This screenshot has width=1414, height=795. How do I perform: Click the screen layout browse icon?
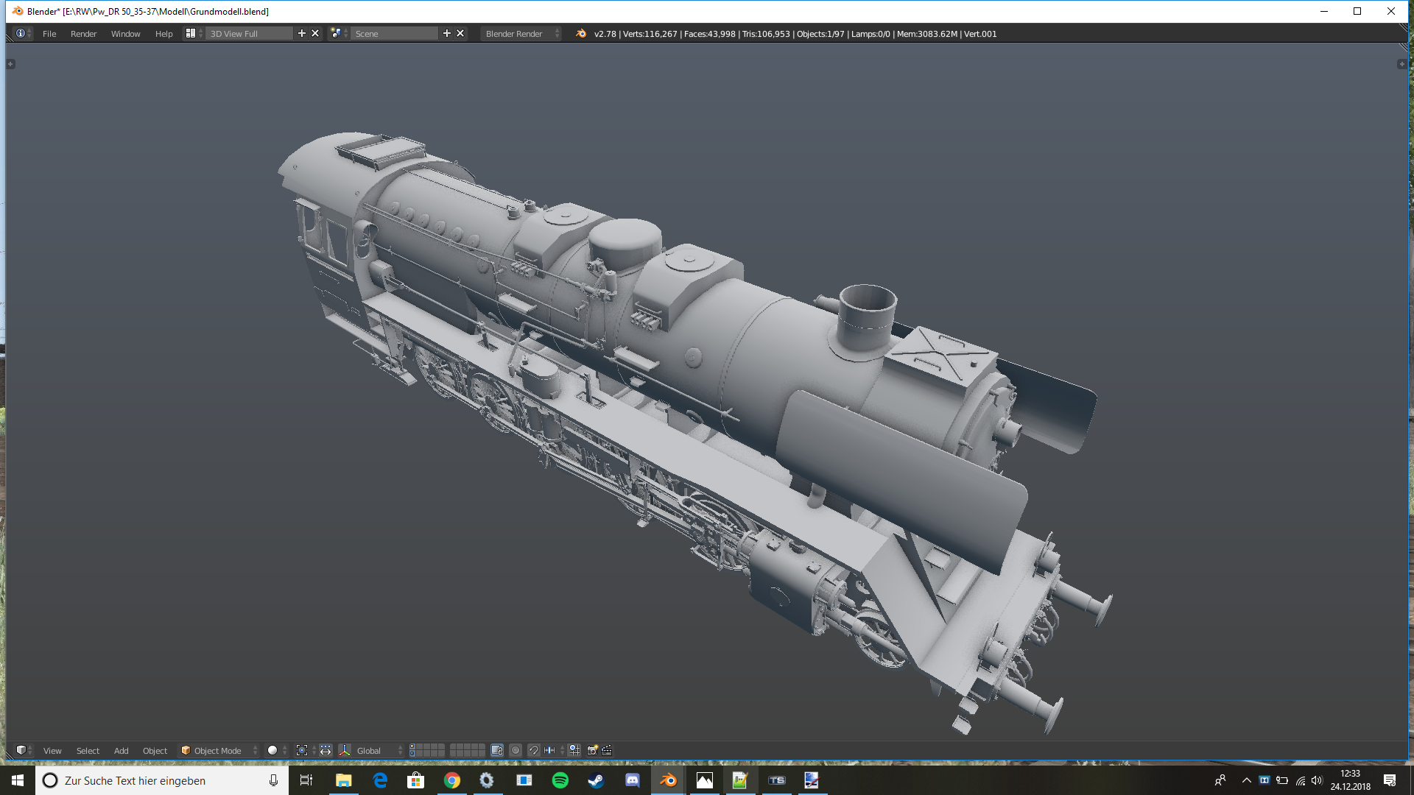[x=191, y=34]
